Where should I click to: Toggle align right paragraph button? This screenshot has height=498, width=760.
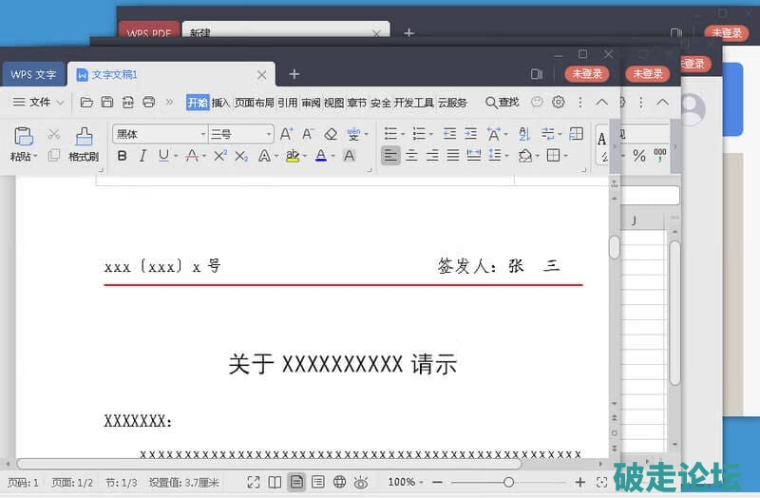pyautogui.click(x=432, y=155)
